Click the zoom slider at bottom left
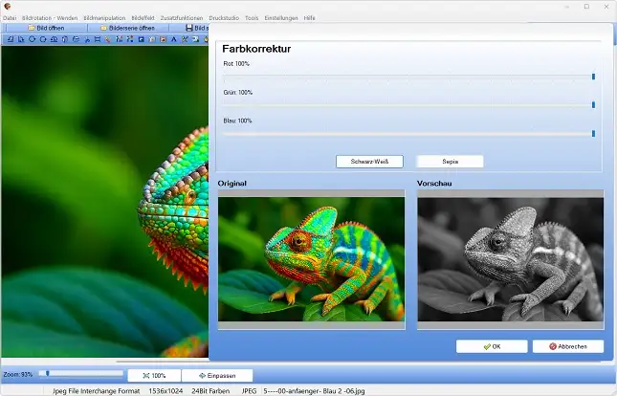 pyautogui.click(x=80, y=374)
